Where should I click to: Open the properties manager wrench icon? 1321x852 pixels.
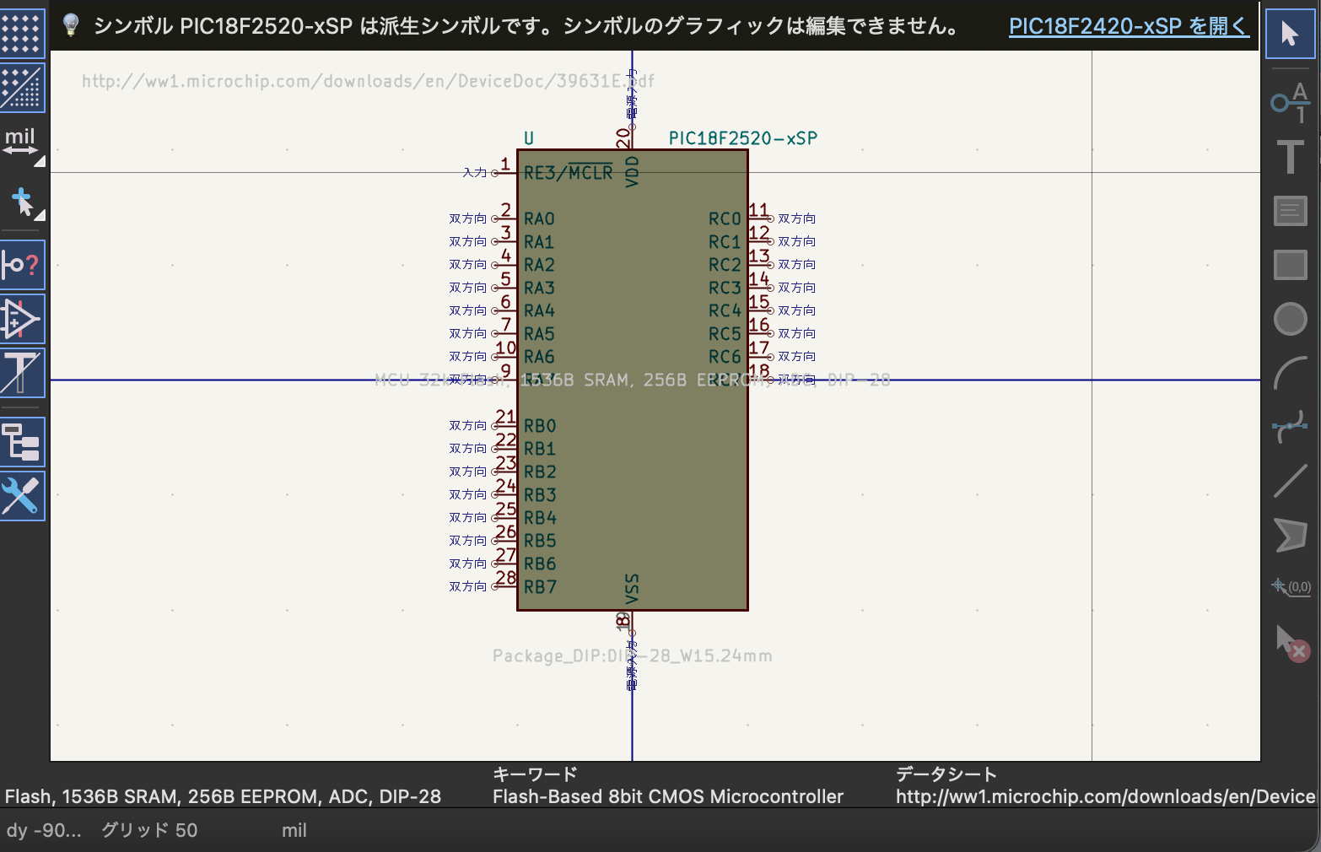[x=21, y=496]
